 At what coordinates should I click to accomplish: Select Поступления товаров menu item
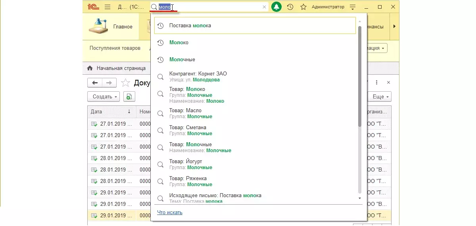pos(115,48)
